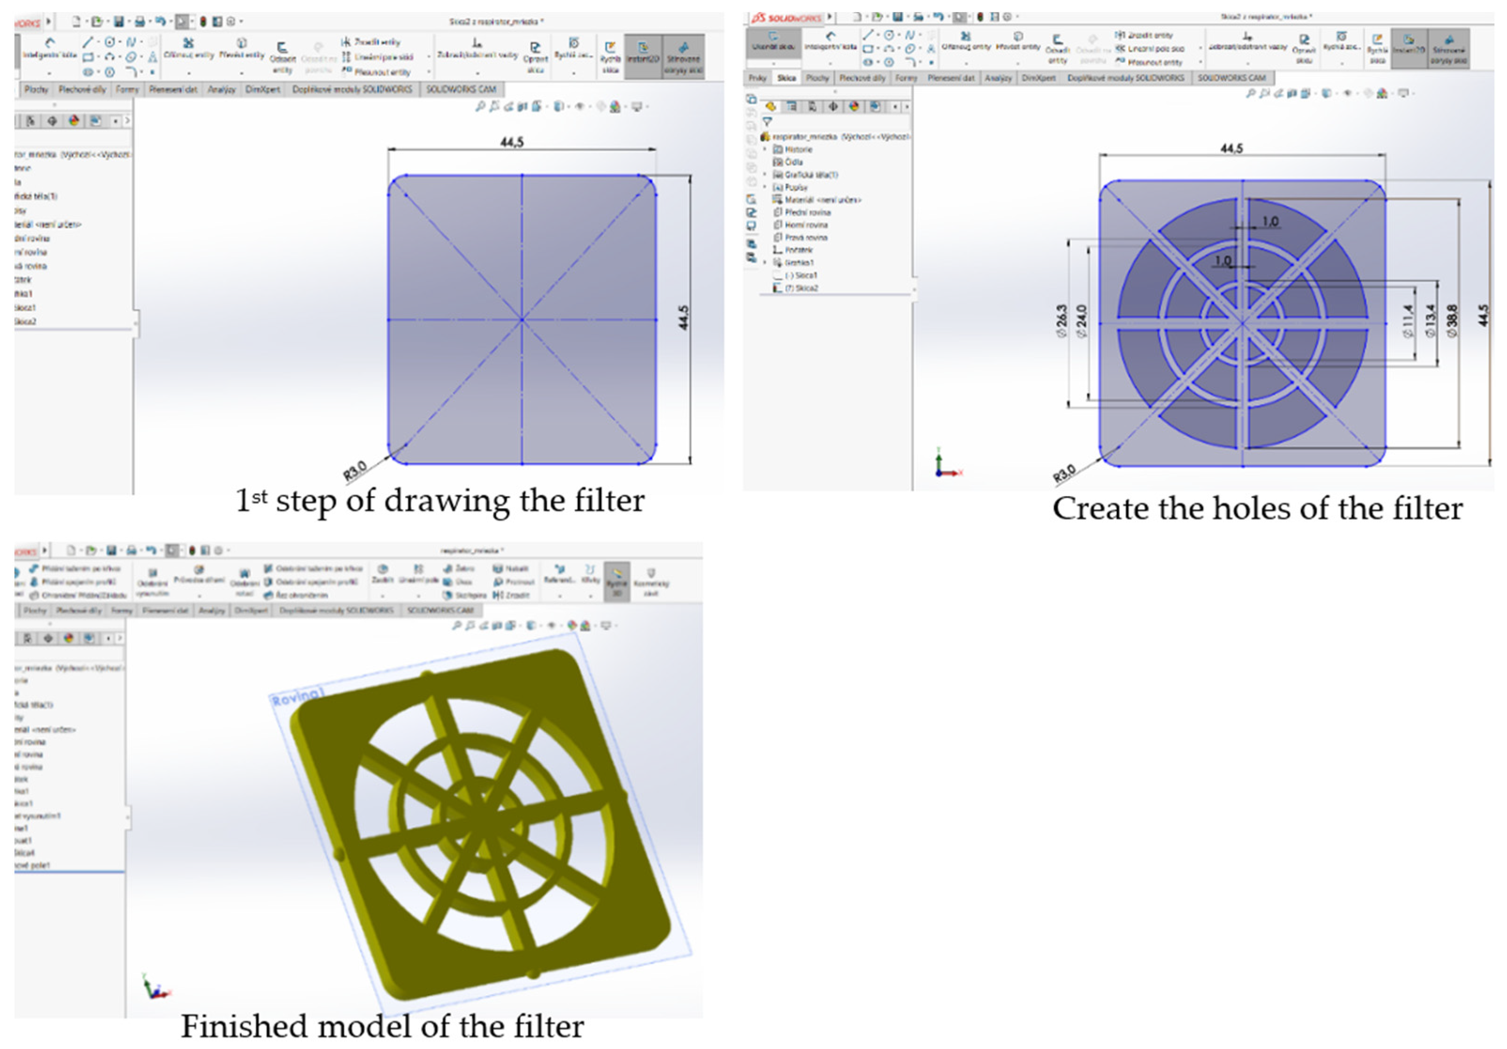Viewport: 1507px width, 1049px height.
Task: Select the Zrcadlit mirror feature tool
Action: [x=498, y=595]
